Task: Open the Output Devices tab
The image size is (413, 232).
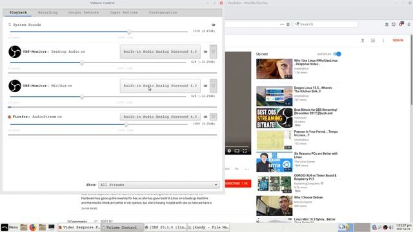Action: coord(83,12)
